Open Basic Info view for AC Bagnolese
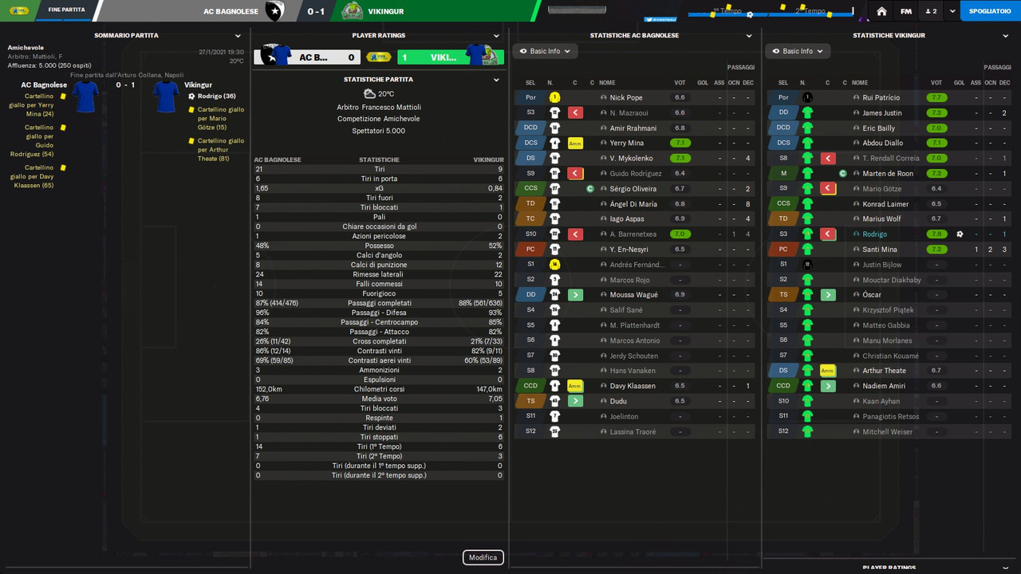1021x574 pixels. [x=545, y=51]
